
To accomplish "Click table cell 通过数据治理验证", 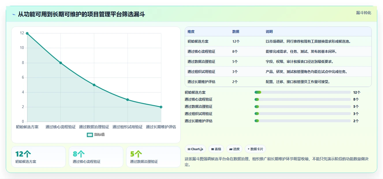I will pyautogui.click(x=201, y=62).
